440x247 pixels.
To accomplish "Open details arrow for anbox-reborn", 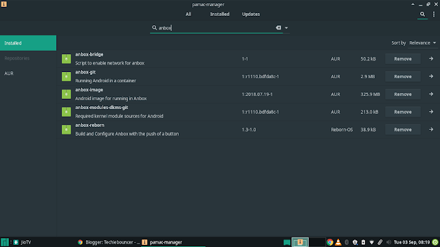I will pyautogui.click(x=431, y=129).
